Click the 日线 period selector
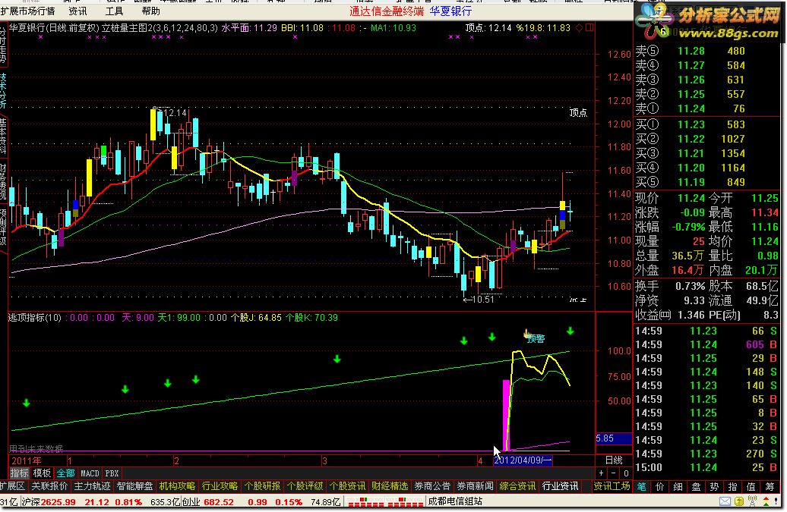 tap(614, 460)
